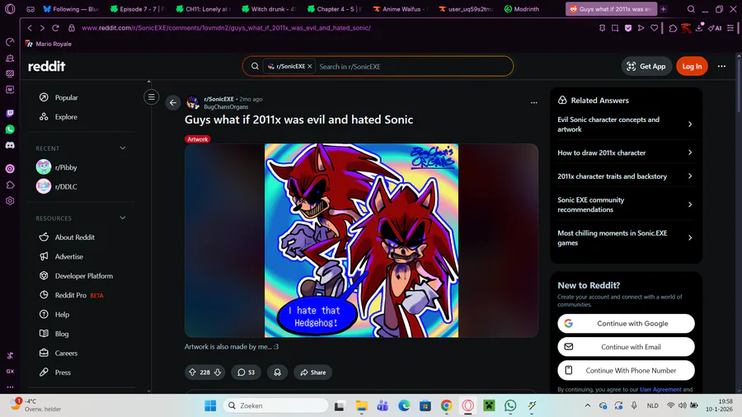Collapse the Resources section
Screen dimensions: 742x417
123,218
